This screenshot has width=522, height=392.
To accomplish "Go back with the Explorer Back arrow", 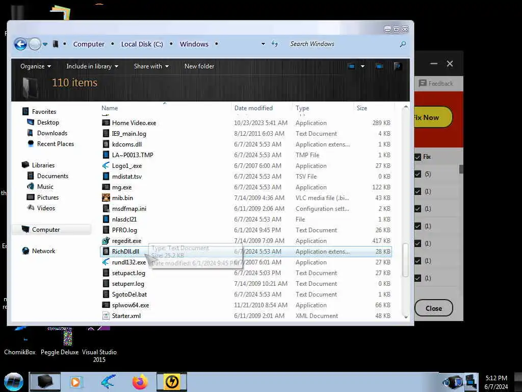I will coord(20,44).
